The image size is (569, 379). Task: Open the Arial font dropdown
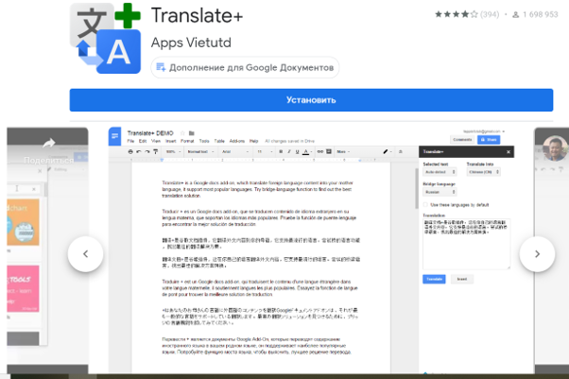[235, 152]
